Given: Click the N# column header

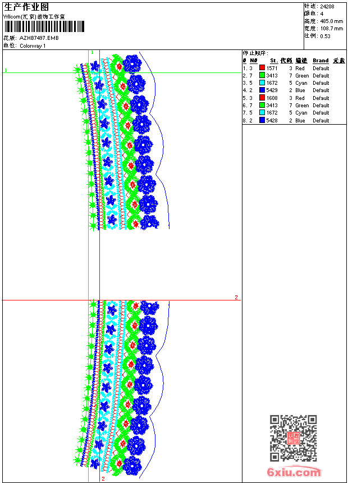Looking at the screenshot, I should tap(254, 61).
